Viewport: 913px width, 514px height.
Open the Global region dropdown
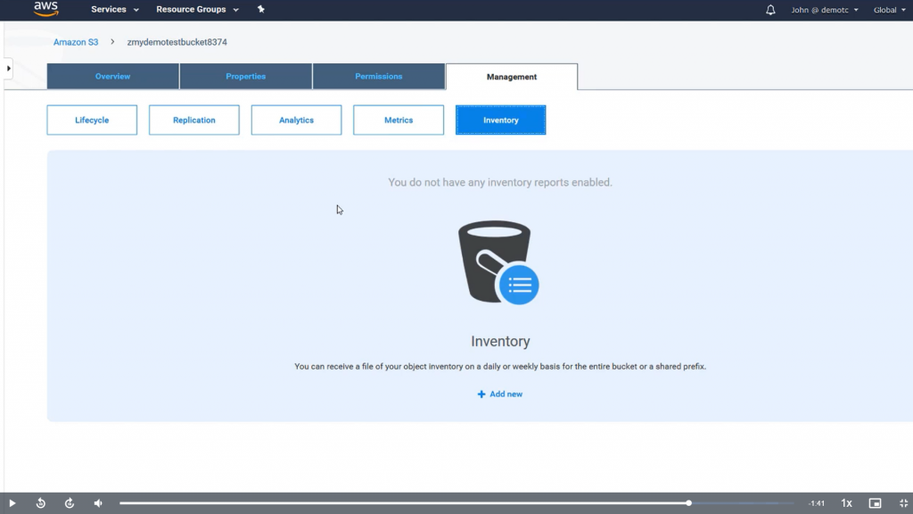click(889, 10)
